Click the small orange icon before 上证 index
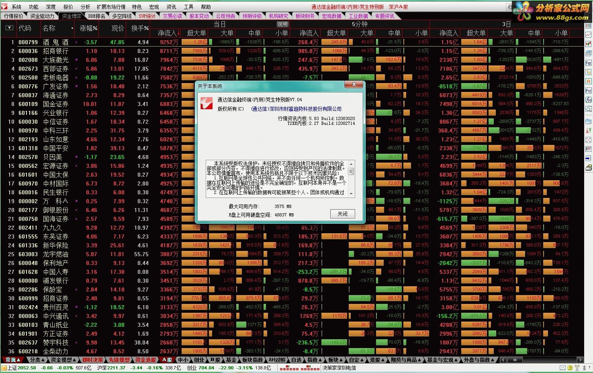 tap(4, 368)
